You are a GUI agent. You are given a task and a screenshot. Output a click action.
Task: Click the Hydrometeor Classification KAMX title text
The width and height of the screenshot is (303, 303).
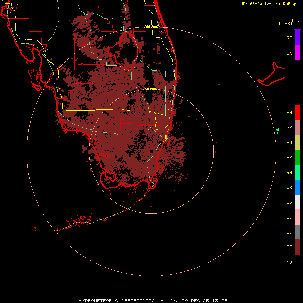coord(153,301)
